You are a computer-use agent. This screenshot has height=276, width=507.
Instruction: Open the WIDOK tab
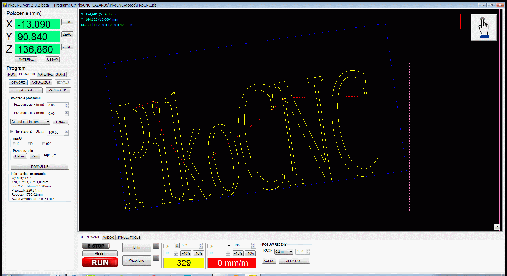109,238
